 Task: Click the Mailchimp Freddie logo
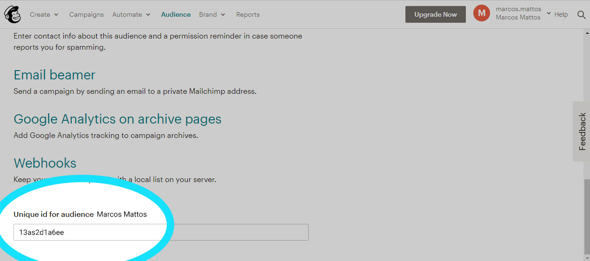tap(13, 14)
